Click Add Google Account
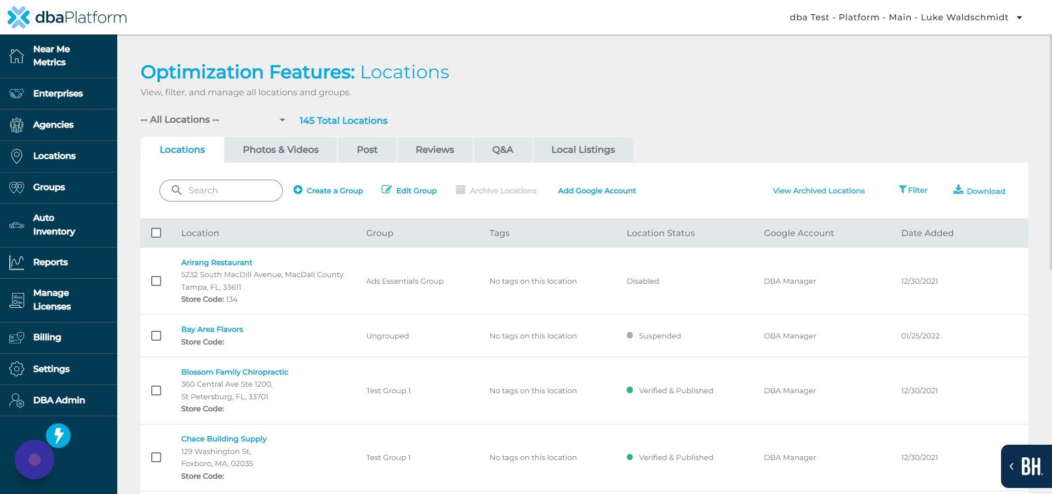Screen dimensions: 1052x494 (x=597, y=191)
